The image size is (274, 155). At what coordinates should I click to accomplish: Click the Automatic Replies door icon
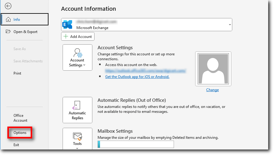(x=76, y=105)
